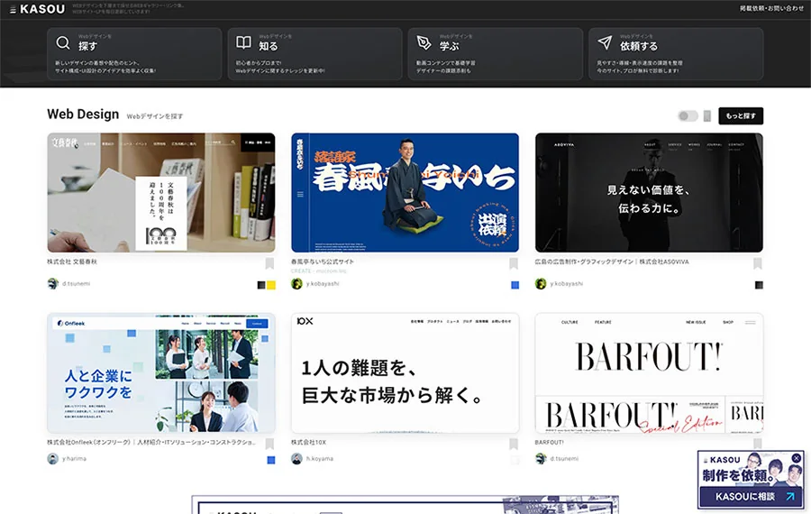This screenshot has width=811, height=514.
Task: Click the paper plane icon in 依頼する card
Action: [605, 42]
